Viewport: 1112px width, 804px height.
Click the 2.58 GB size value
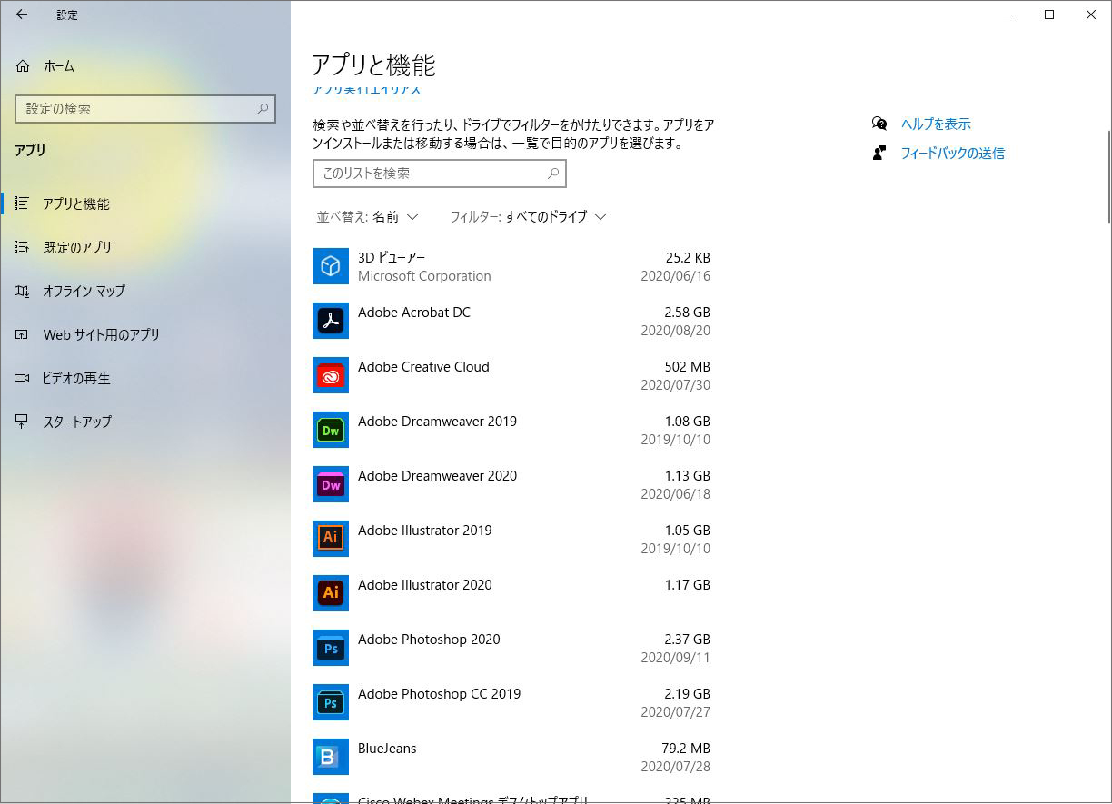687,313
